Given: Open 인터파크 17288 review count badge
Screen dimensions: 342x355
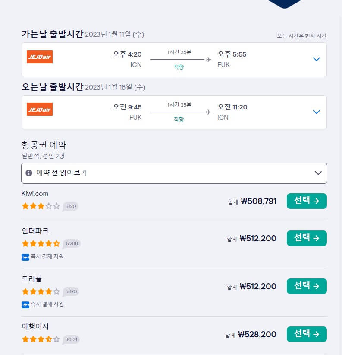Looking at the screenshot, I should [x=71, y=243].
